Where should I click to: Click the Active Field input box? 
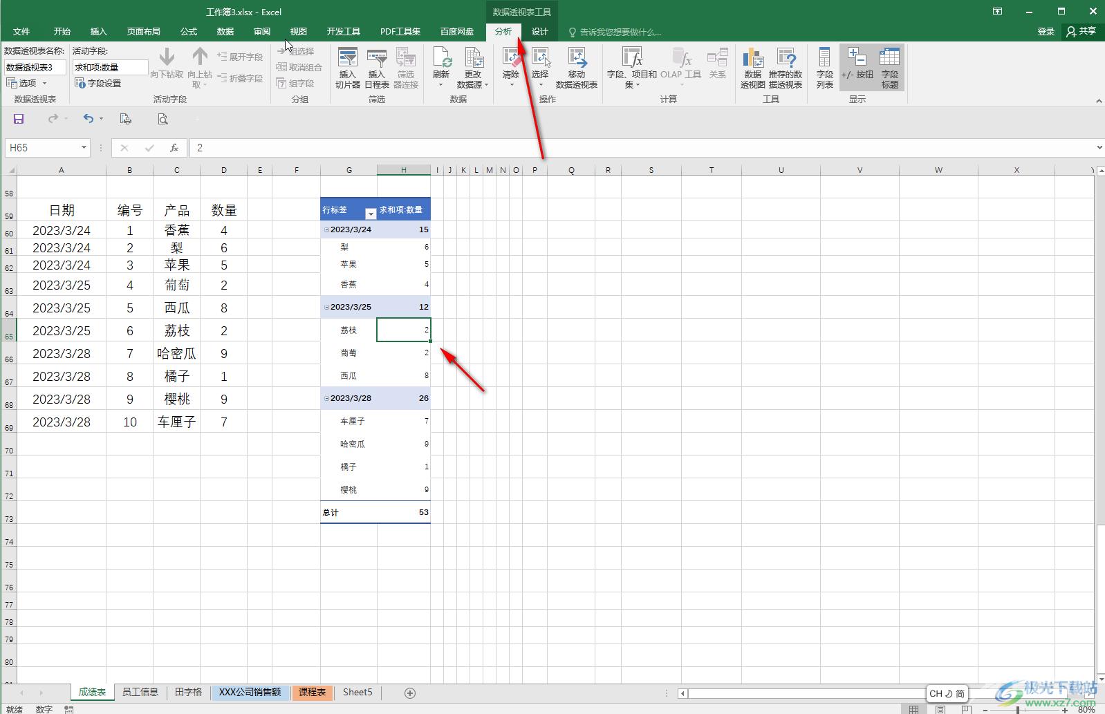click(111, 67)
